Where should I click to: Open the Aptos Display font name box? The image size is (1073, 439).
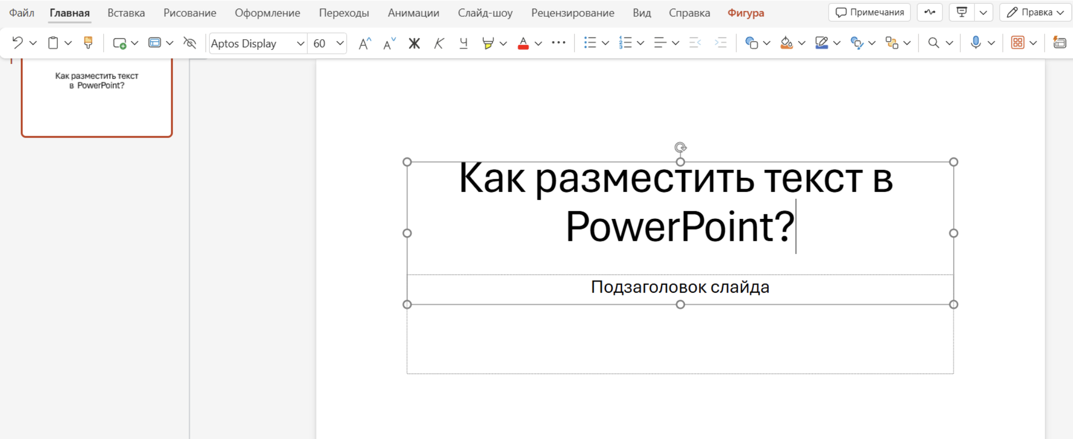tap(258, 43)
